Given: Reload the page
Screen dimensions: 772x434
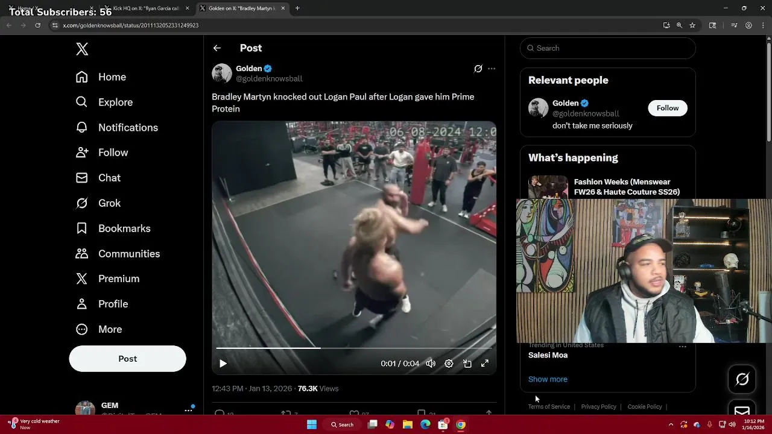Looking at the screenshot, I should [37, 25].
